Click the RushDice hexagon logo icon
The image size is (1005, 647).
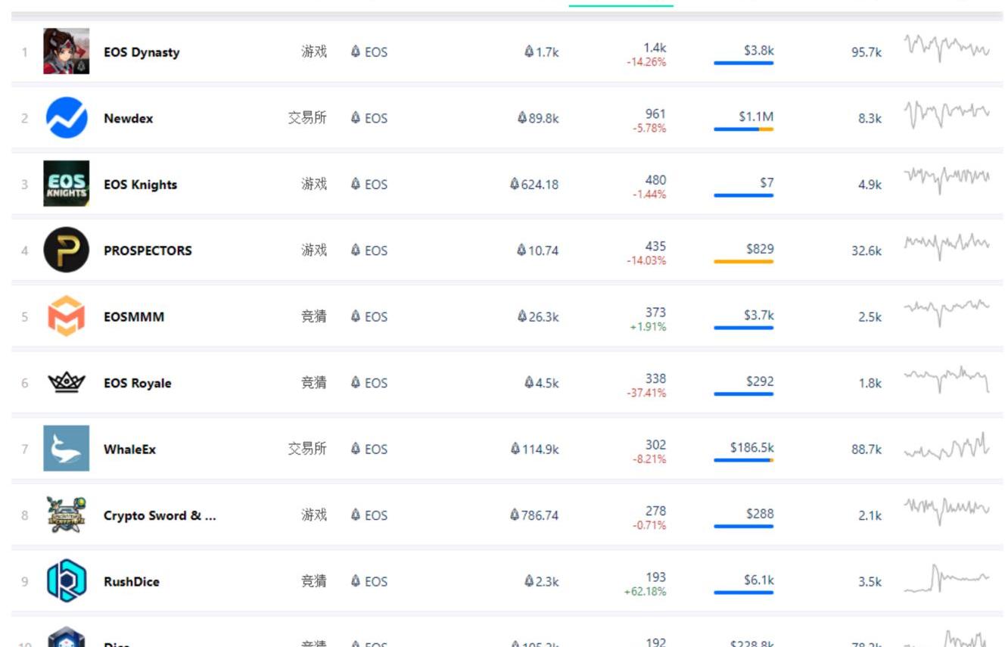click(x=66, y=581)
